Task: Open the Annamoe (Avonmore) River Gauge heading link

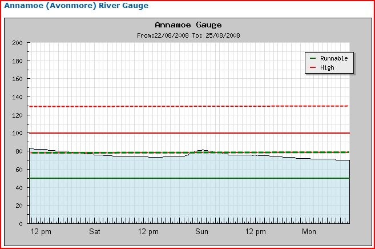Action: pyautogui.click(x=76, y=6)
